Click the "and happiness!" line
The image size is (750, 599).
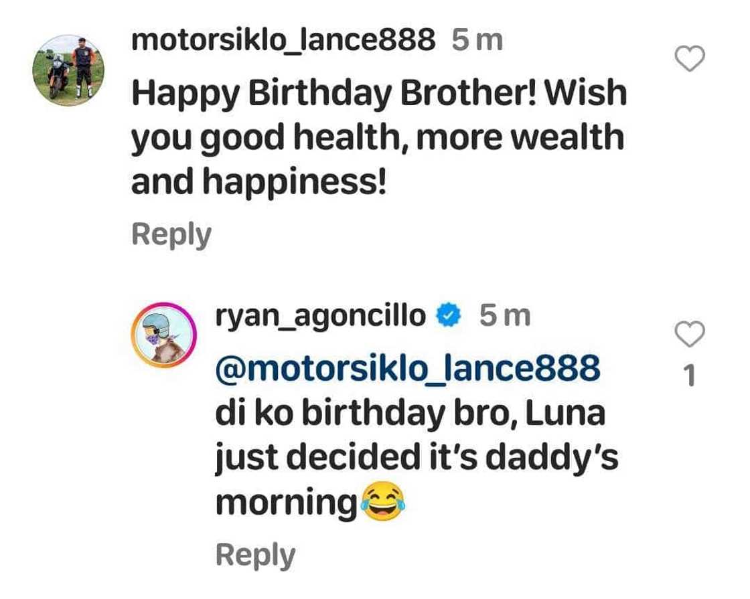258,183
